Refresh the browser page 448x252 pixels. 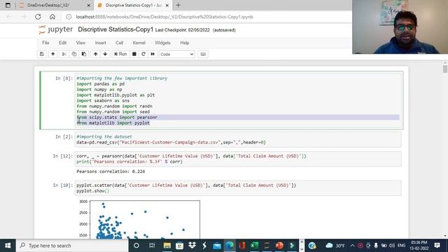click(x=38, y=17)
